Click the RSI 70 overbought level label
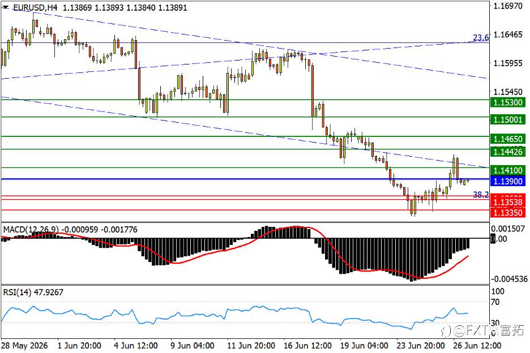This screenshot has width=530, height=353. click(495, 302)
